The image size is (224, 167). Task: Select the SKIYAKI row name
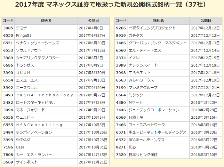pos(23,140)
